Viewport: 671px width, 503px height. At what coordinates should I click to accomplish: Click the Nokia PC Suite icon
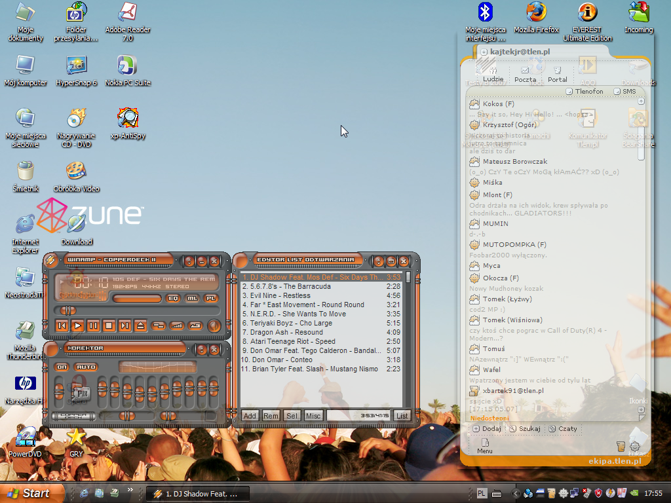click(128, 71)
